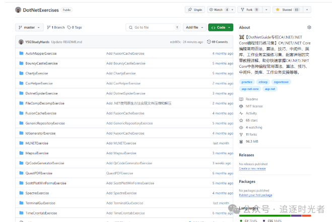Expand the Fork dropdown arrow
This screenshot has width=332, height=222.
267,10
